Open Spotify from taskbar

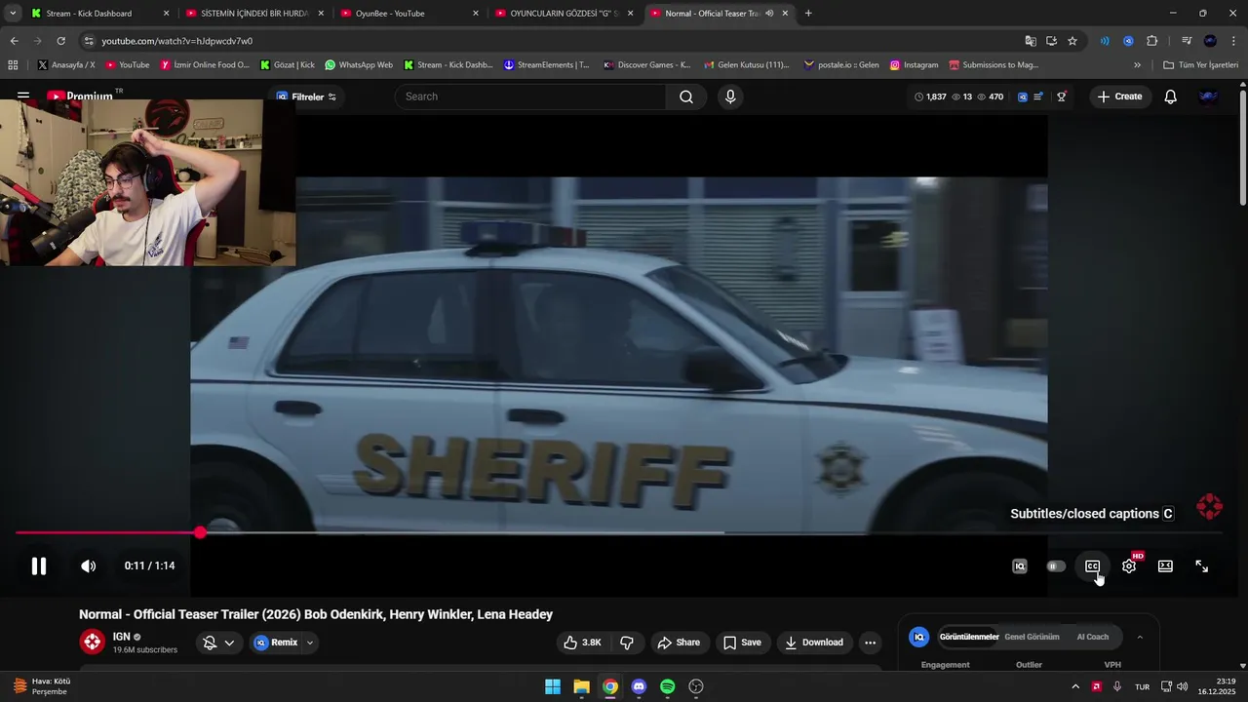(x=668, y=686)
